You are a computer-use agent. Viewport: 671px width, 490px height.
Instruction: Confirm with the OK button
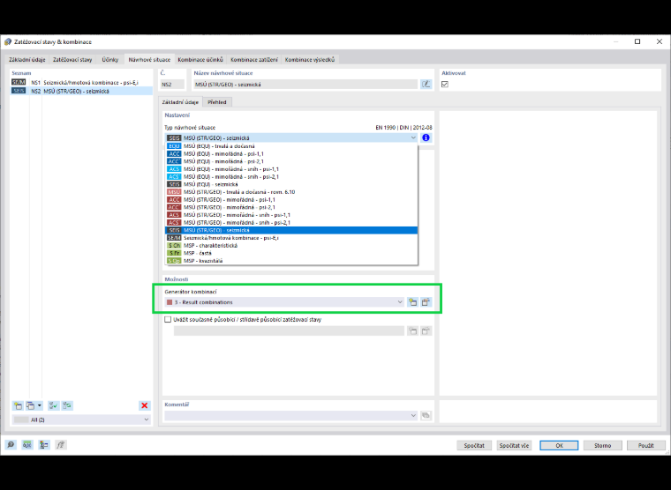[x=559, y=445]
